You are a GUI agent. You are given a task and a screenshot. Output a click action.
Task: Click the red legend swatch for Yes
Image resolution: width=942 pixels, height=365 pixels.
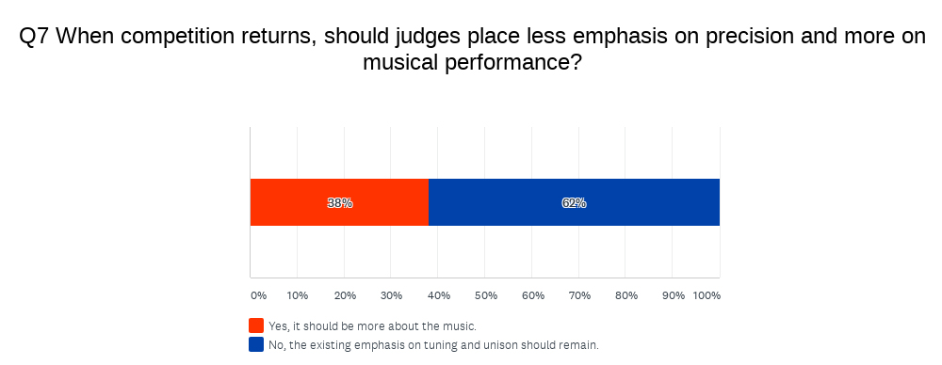pos(256,326)
